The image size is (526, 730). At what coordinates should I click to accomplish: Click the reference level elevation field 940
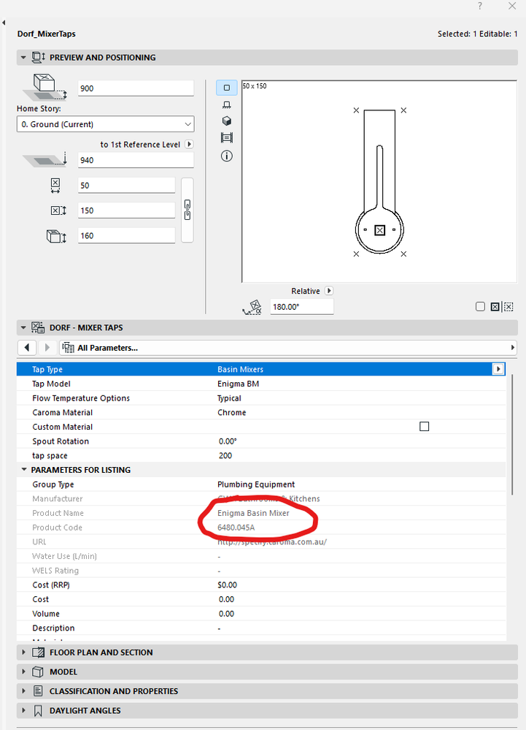(x=136, y=160)
